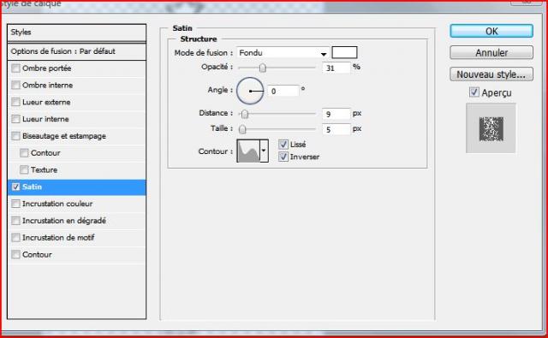This screenshot has width=548, height=338.
Task: Click the Distance slider handle
Action: pos(245,114)
